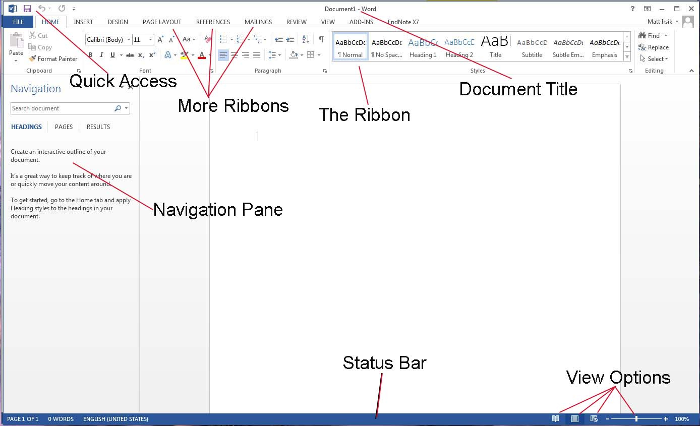Switch to the INSERT ribbon tab

pyautogui.click(x=83, y=22)
